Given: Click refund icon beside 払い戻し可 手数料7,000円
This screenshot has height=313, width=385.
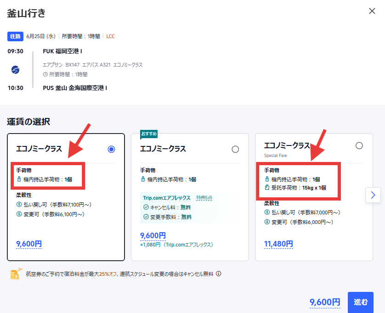Looking at the screenshot, I should click(267, 212).
